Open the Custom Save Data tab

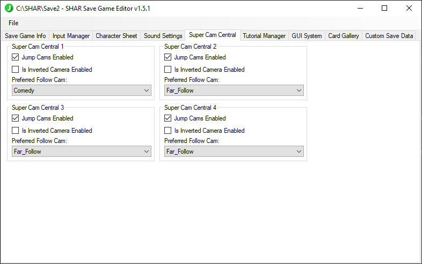pyautogui.click(x=389, y=36)
